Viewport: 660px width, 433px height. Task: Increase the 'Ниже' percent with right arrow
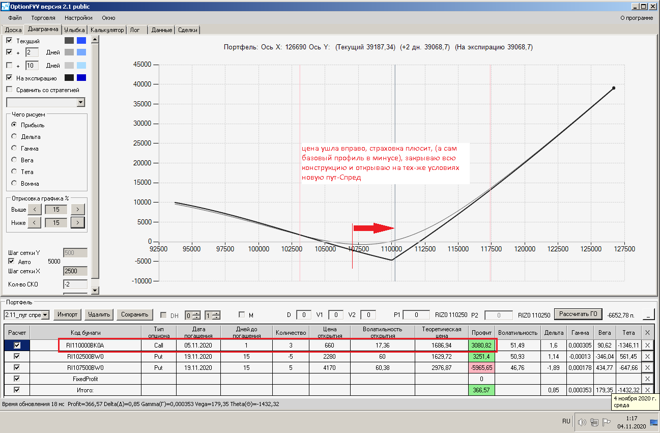[77, 222]
